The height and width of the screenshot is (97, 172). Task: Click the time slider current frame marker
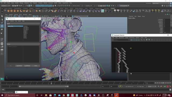(x=51, y=83)
